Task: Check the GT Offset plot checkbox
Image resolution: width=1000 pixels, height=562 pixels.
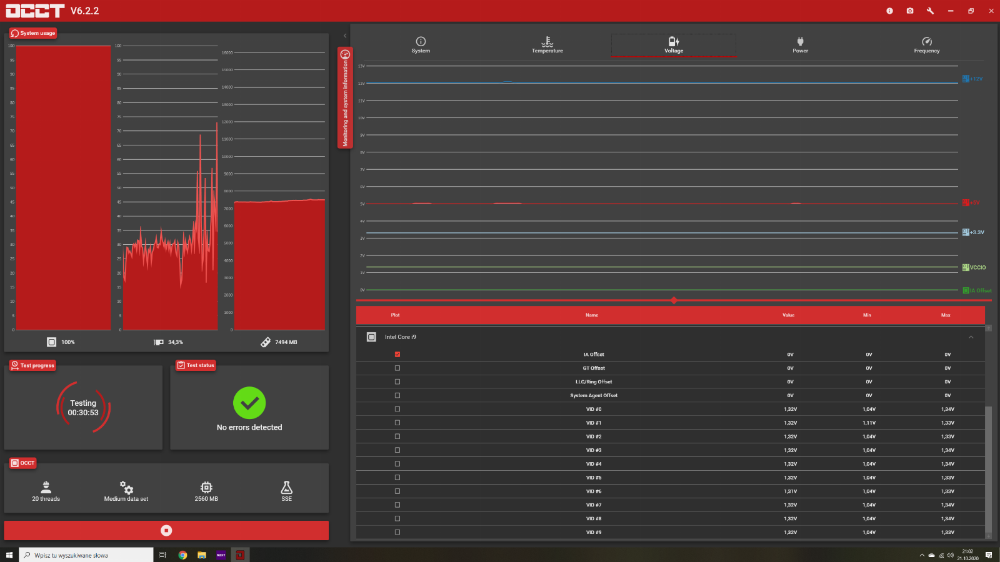Action: [397, 368]
